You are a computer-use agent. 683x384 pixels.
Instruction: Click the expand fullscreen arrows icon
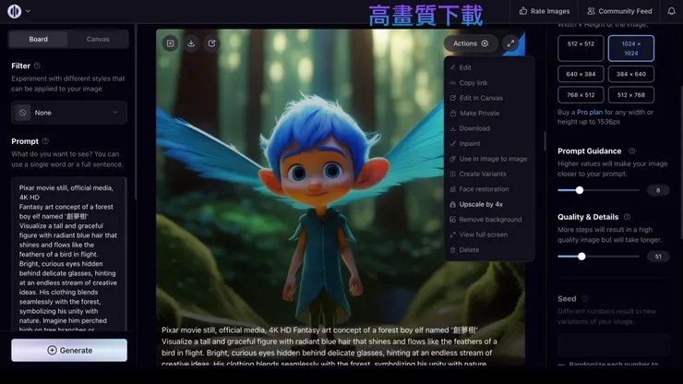point(510,43)
